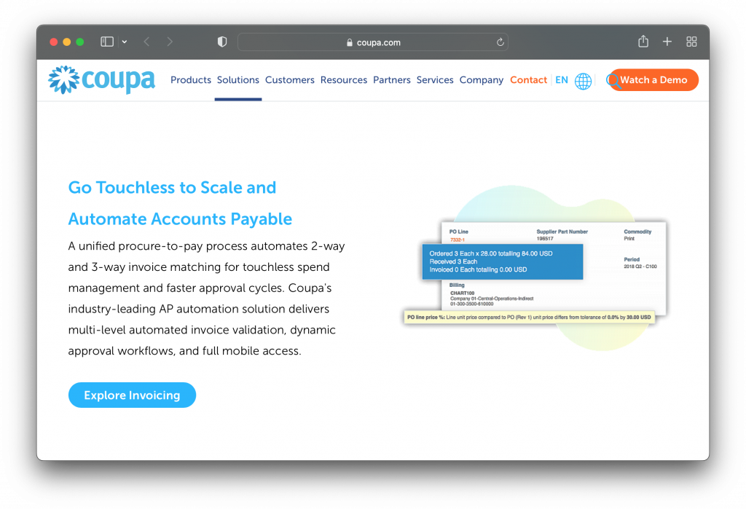Minimize the window with yellow button
This screenshot has height=509, width=746.
pos(66,42)
